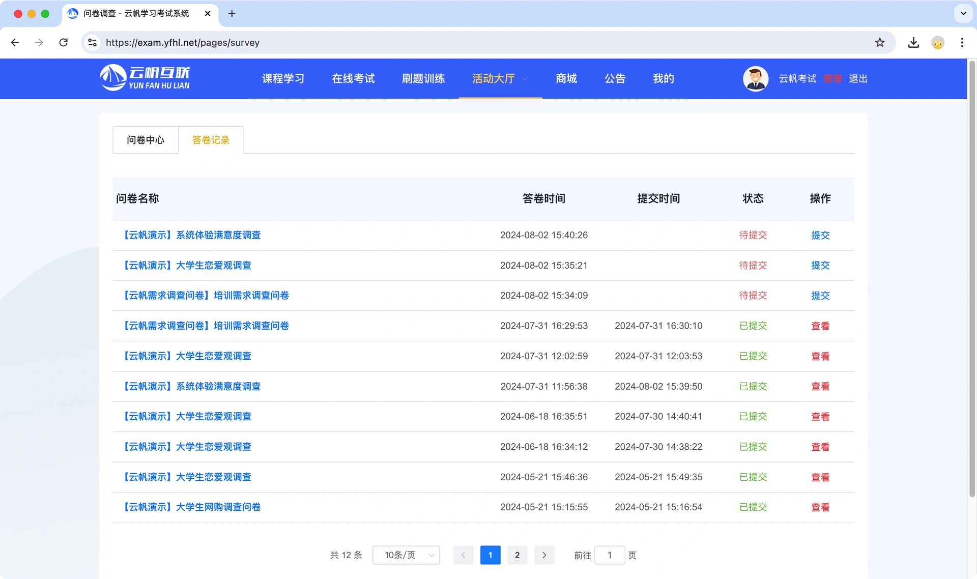Viewport: 977px width, 579px height.
Task: Click 查看 for the 2024-06-18 16:35:51 record
Action: (820, 417)
